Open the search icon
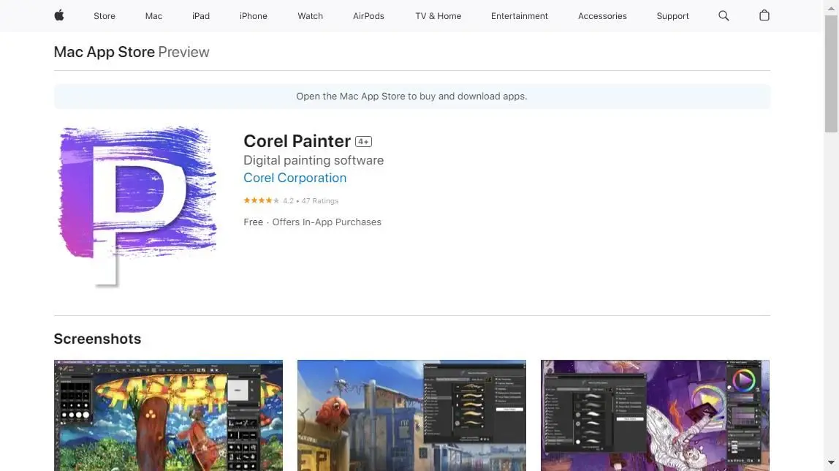The image size is (839, 471). [723, 15]
